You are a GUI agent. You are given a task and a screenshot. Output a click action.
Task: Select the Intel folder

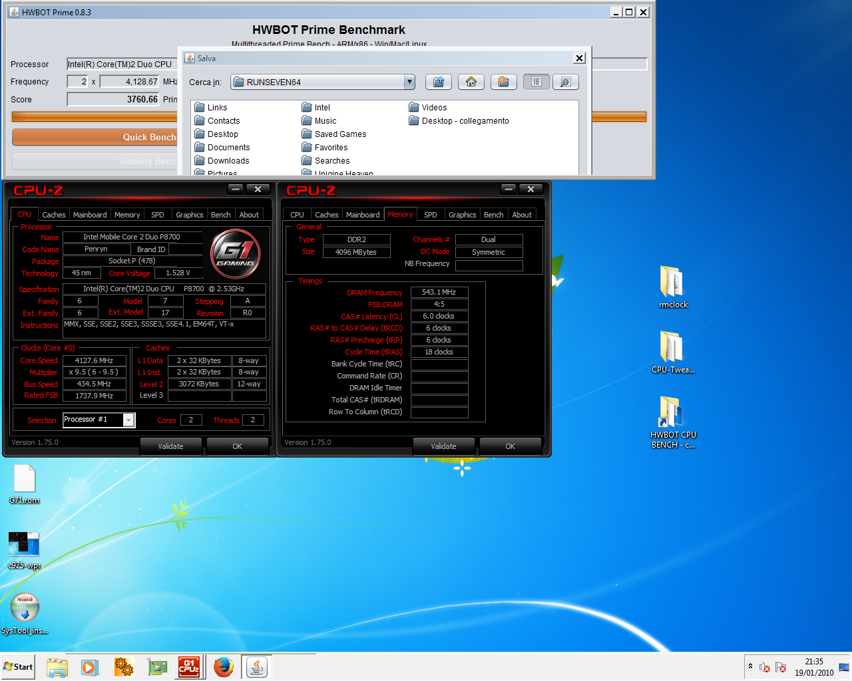pos(316,107)
